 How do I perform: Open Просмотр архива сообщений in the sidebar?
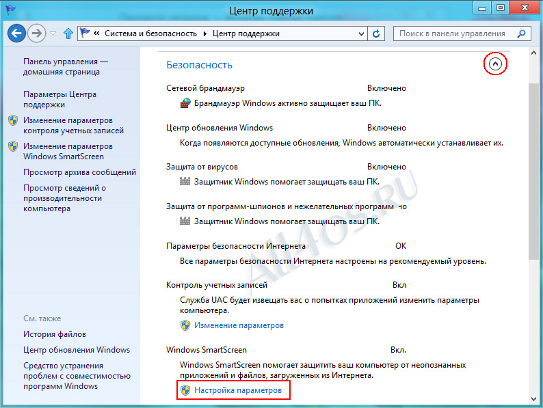[x=79, y=172]
